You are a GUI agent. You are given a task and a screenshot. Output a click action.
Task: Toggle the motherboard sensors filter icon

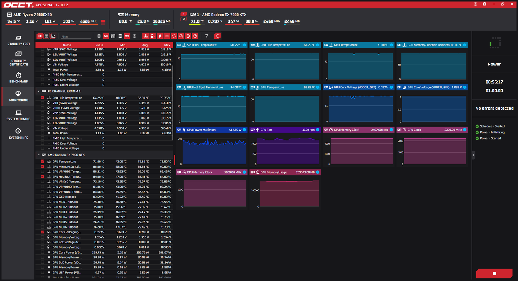coord(113,36)
